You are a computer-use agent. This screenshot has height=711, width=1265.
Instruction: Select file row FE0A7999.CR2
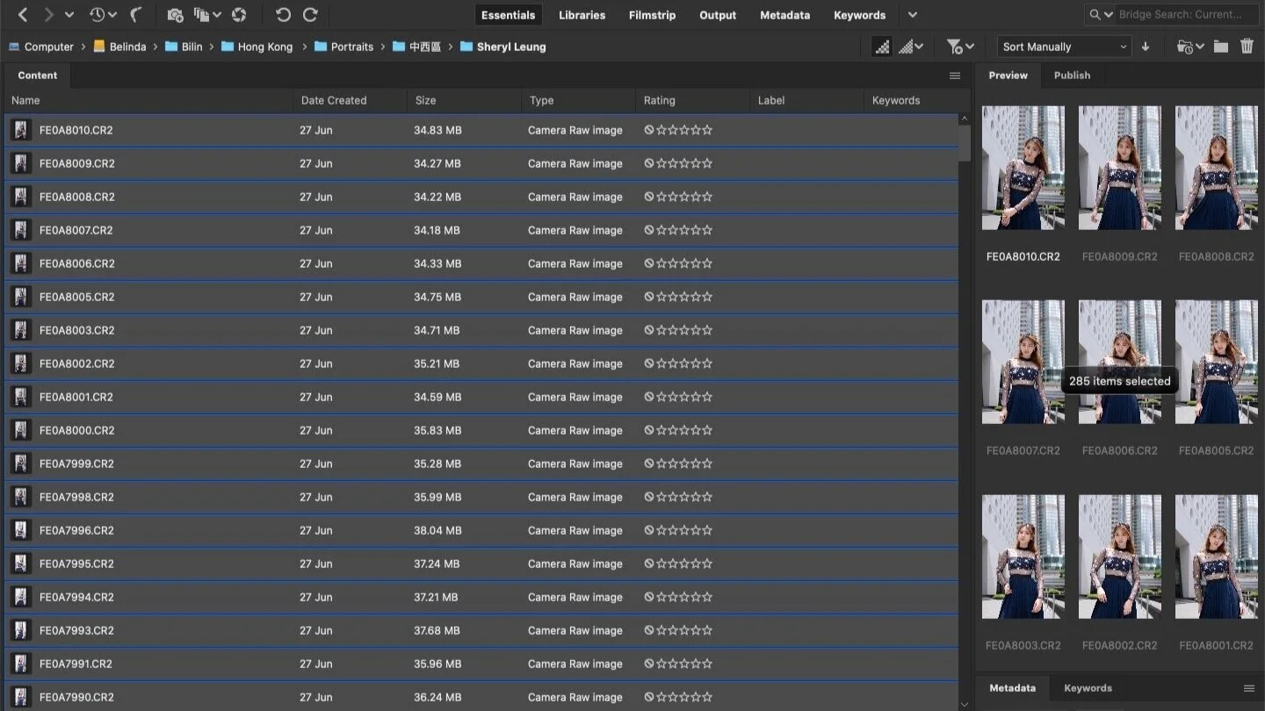click(481, 463)
